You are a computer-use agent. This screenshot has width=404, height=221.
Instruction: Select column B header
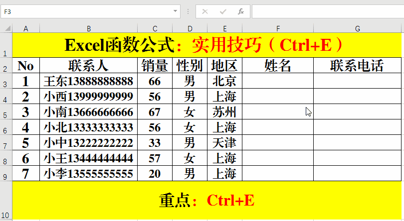pyautogui.click(x=89, y=28)
